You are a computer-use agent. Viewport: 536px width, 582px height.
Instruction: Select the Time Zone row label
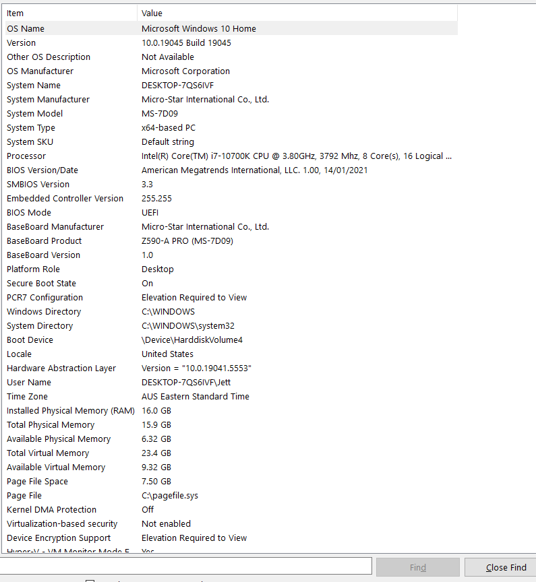(27, 396)
